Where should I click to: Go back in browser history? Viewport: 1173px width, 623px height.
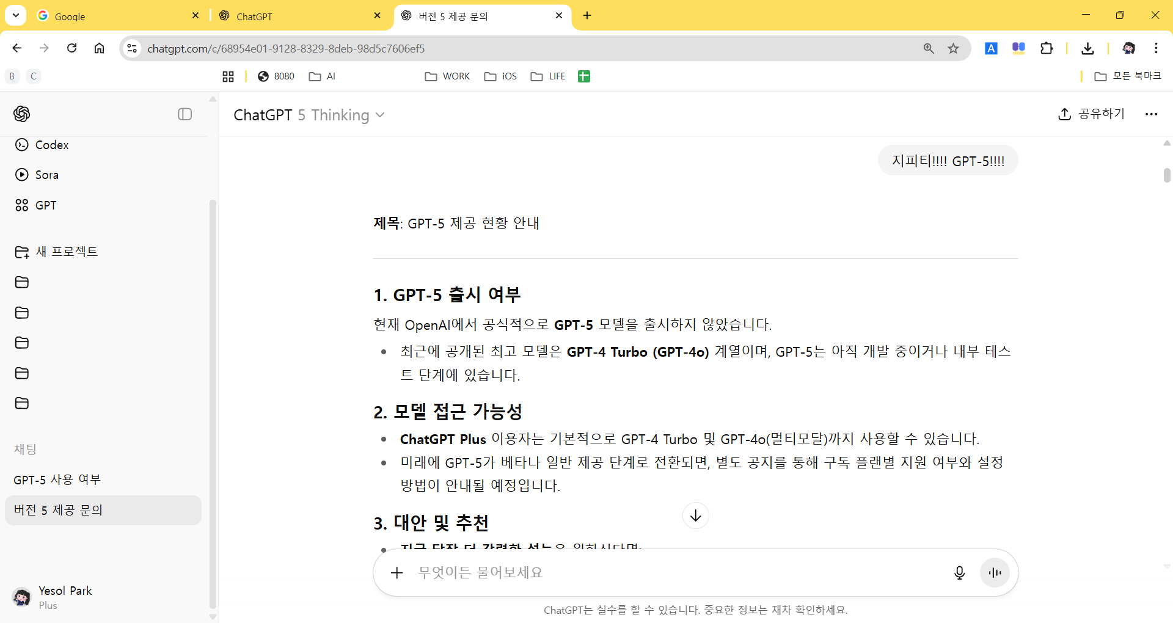coord(17,48)
